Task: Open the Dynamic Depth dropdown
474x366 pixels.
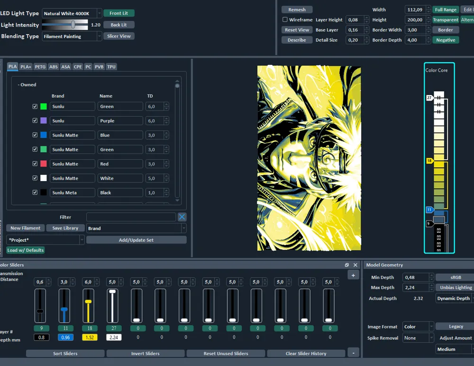Action: coord(455,298)
